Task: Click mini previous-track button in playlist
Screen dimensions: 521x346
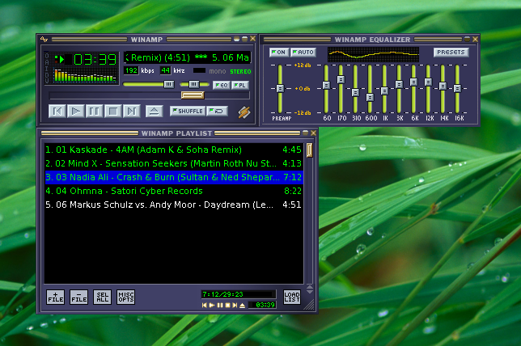Action: point(205,305)
